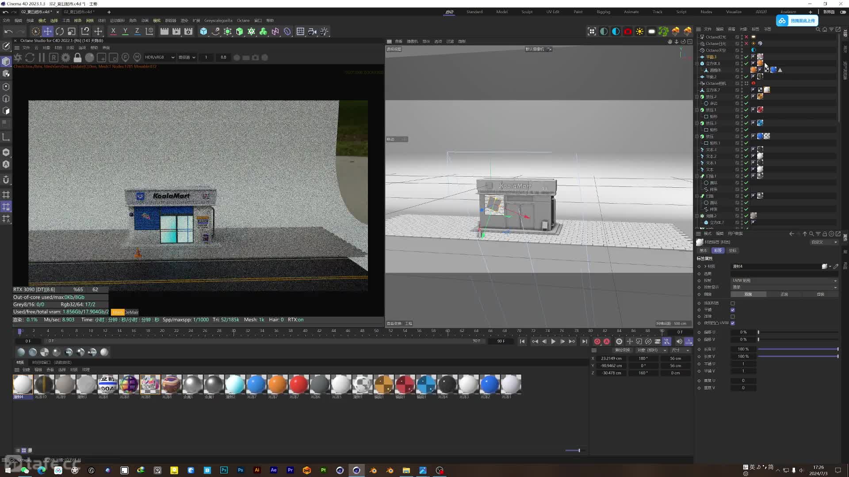
Task: Select the Rotate tool in top toolbar
Action: point(59,31)
